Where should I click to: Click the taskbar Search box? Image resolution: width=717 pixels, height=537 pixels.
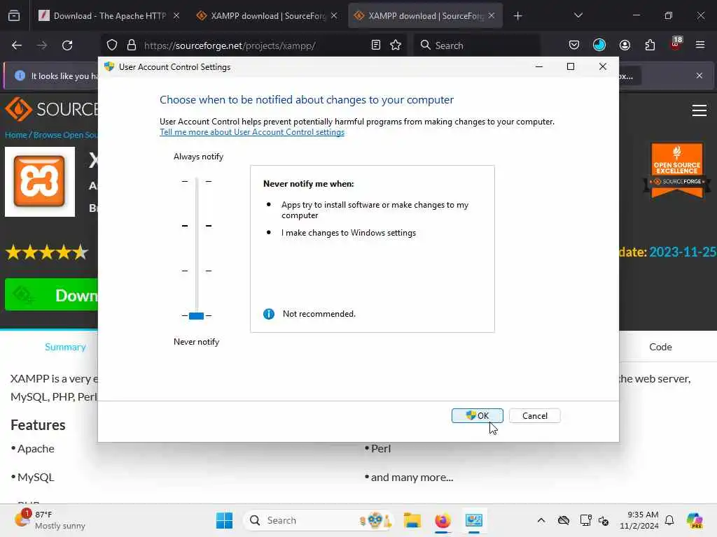(x=319, y=520)
